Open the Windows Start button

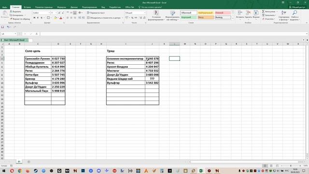tap(4, 171)
